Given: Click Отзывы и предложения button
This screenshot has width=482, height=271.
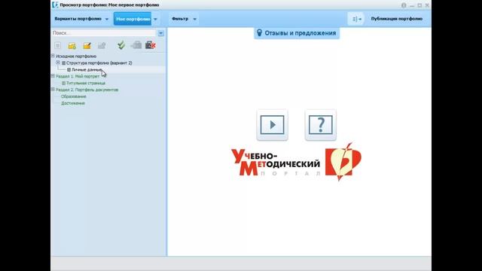Looking at the screenshot, I should point(297,33).
